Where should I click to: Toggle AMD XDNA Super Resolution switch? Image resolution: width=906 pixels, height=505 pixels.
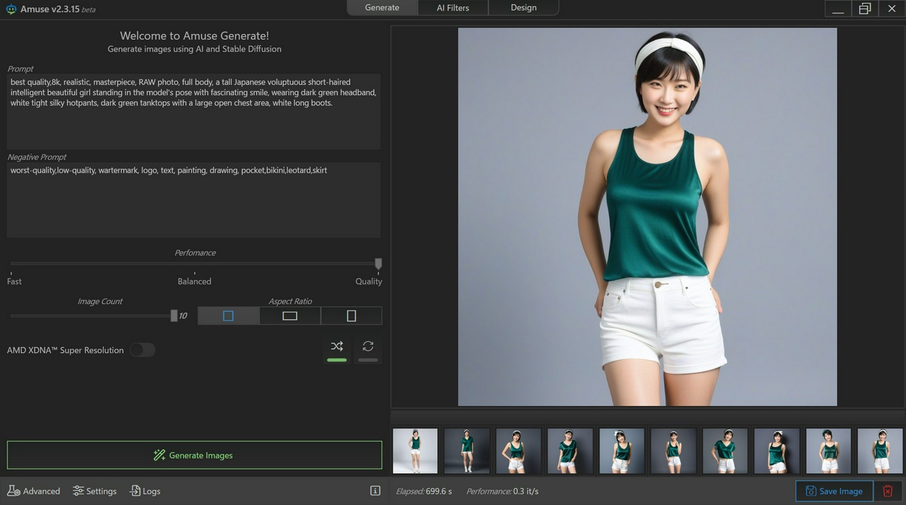142,350
